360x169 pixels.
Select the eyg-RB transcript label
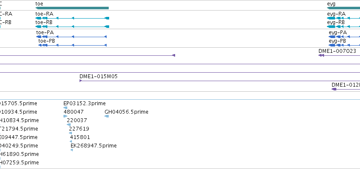(335, 22)
